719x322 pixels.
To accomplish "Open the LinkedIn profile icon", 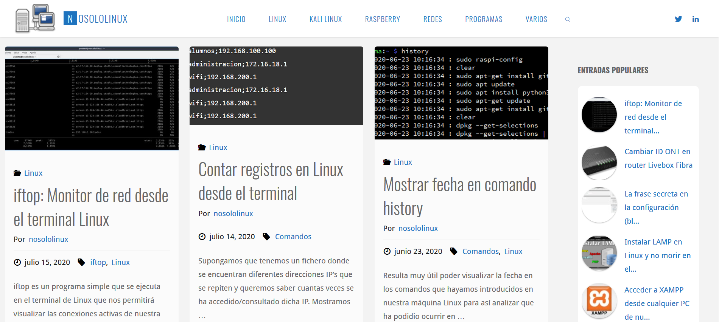I will (x=696, y=19).
